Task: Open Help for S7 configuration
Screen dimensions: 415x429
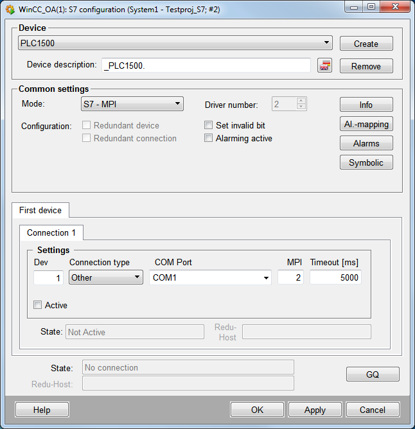Action: [42, 410]
